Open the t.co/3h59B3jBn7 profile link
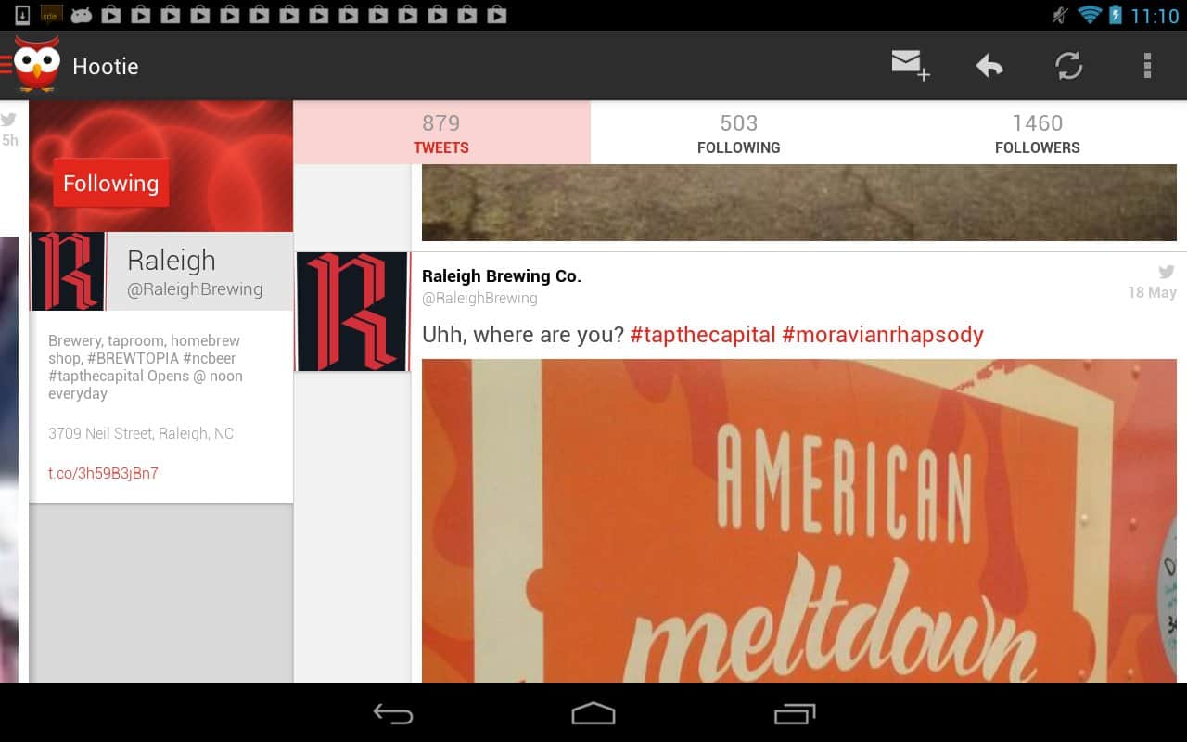 (x=103, y=473)
